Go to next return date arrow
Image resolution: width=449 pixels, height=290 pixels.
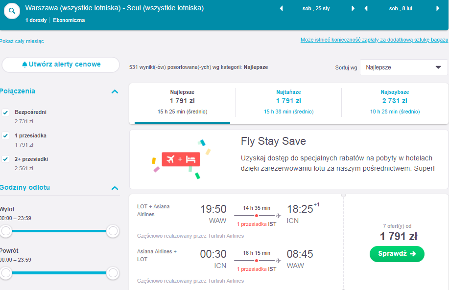click(438, 9)
